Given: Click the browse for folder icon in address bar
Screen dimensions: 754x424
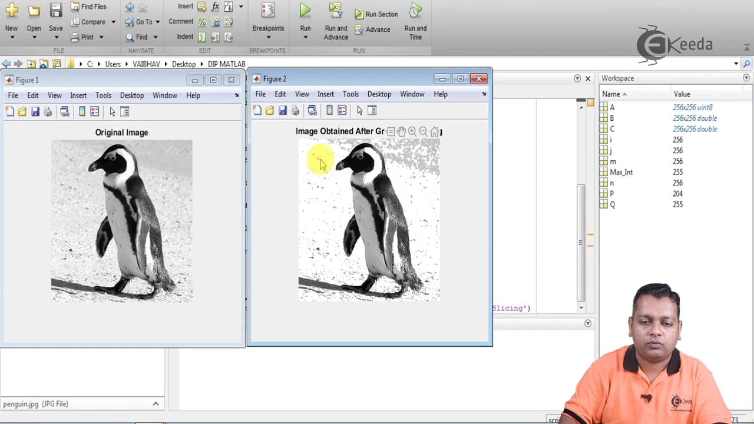Looking at the screenshot, I should [x=44, y=64].
